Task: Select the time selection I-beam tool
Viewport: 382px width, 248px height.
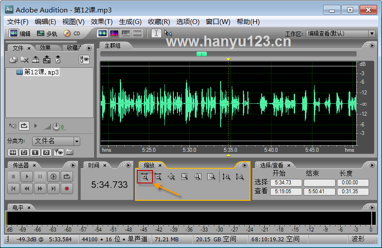Action: coord(156,33)
